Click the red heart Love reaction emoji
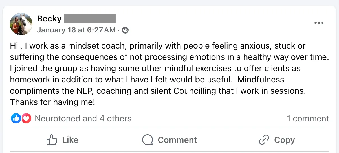The height and width of the screenshot is (153, 339). pos(26,119)
